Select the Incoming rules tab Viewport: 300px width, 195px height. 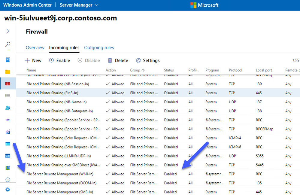pyautogui.click(x=64, y=48)
